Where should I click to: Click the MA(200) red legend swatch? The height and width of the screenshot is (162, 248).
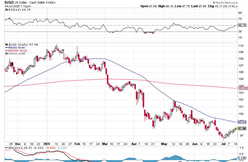pos(6,50)
